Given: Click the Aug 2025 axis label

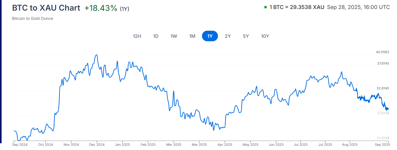Looking at the screenshot, I should pos(350,145).
